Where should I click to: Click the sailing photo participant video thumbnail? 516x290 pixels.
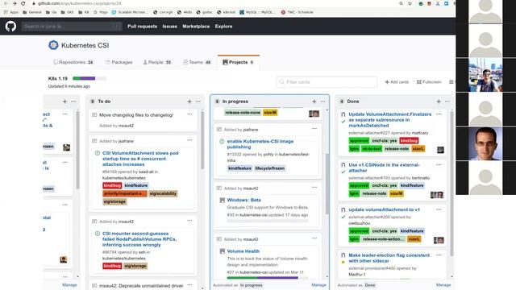pyautogui.click(x=485, y=75)
